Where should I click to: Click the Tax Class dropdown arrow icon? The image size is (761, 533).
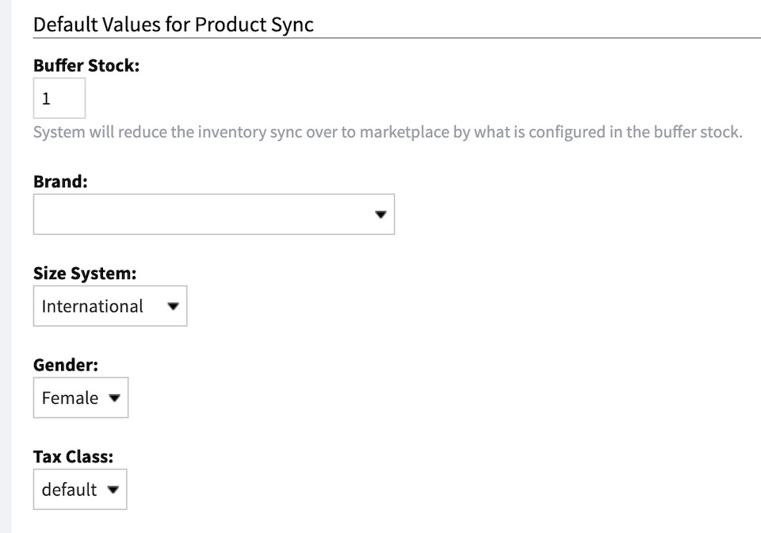coord(113,489)
